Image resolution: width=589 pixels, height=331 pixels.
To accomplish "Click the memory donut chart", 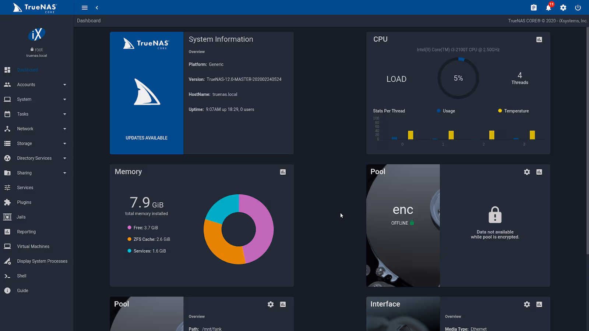I will tap(239, 229).
